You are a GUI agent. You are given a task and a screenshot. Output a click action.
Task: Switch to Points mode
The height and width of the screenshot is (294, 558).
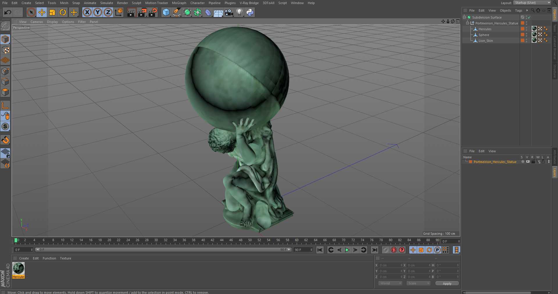click(x=5, y=71)
